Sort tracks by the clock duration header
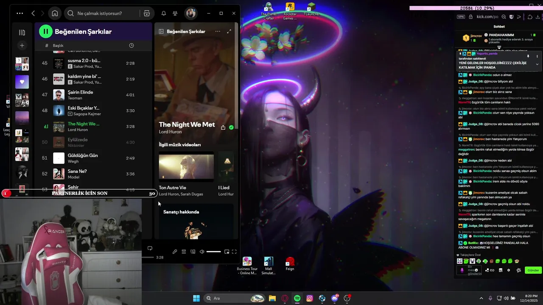Image resolution: width=543 pixels, height=305 pixels. coord(131,45)
